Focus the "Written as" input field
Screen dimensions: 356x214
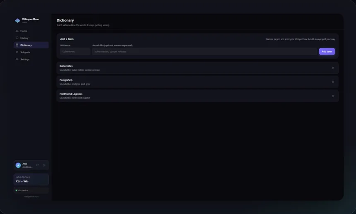point(75,51)
